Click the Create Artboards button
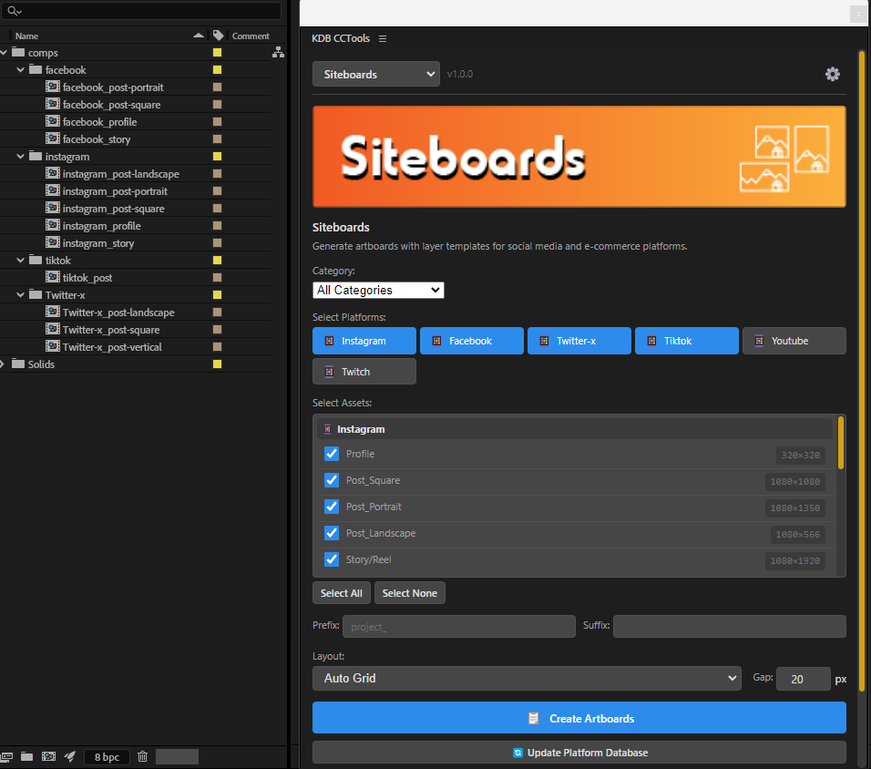The image size is (871, 769). (x=579, y=718)
